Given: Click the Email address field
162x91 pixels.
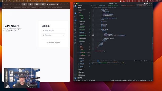Looking at the screenshot, I should tap(53, 30).
